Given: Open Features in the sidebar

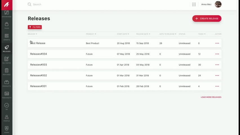Looking at the screenshot, I should [6, 72].
